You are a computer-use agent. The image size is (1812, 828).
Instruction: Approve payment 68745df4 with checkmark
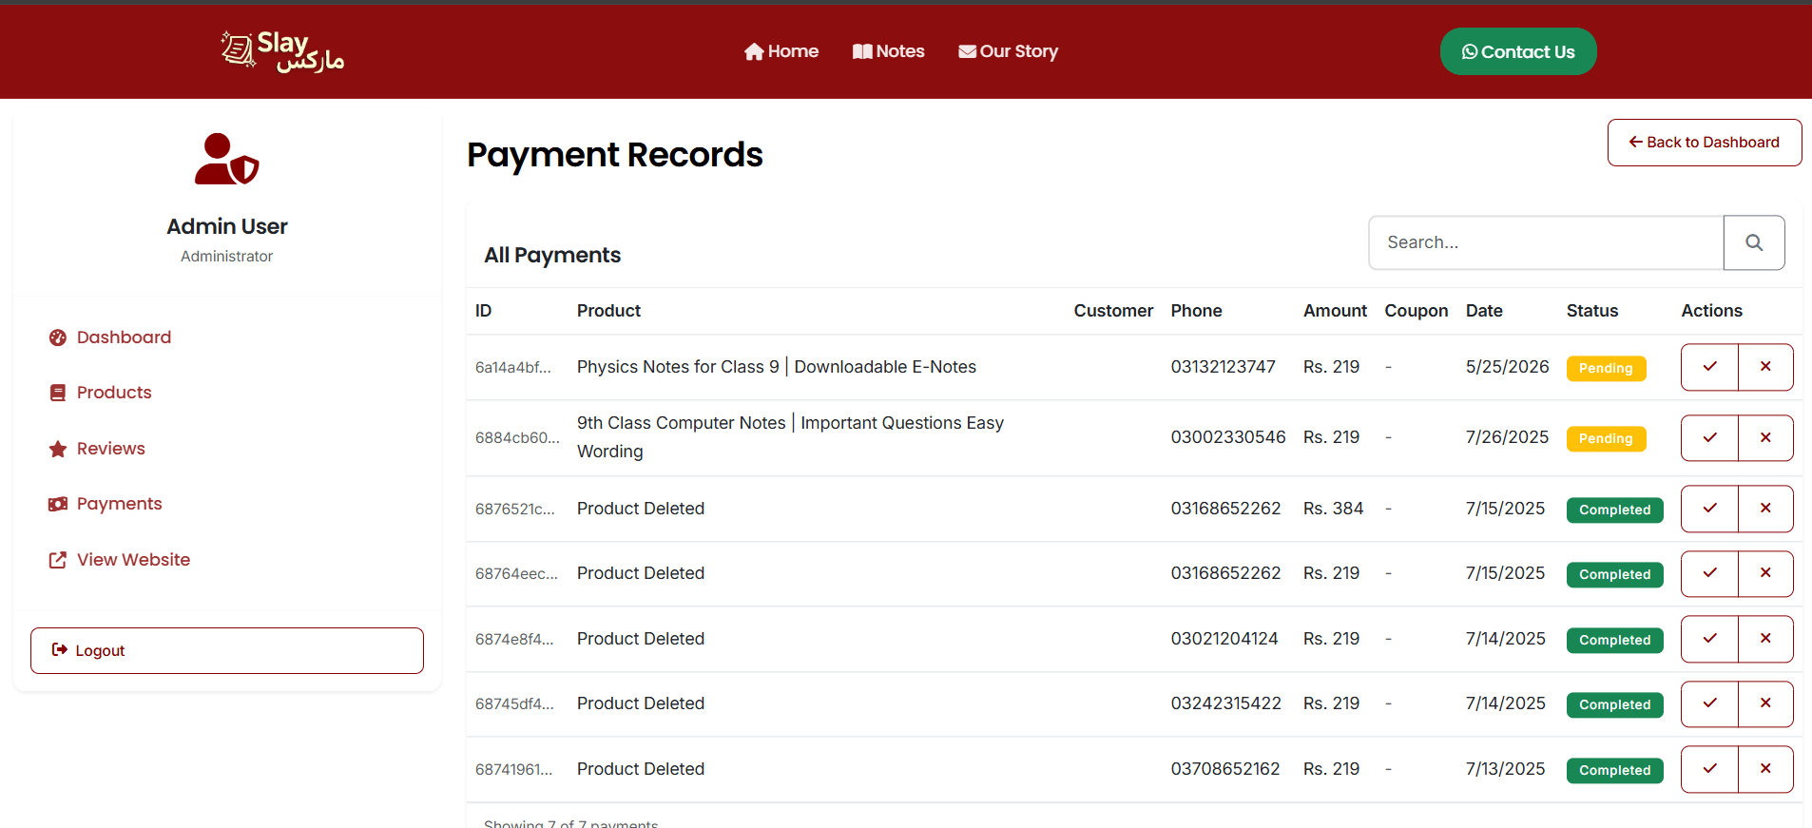pos(1709,703)
